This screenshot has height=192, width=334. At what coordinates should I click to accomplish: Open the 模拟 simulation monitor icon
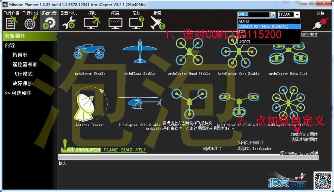click(x=92, y=20)
